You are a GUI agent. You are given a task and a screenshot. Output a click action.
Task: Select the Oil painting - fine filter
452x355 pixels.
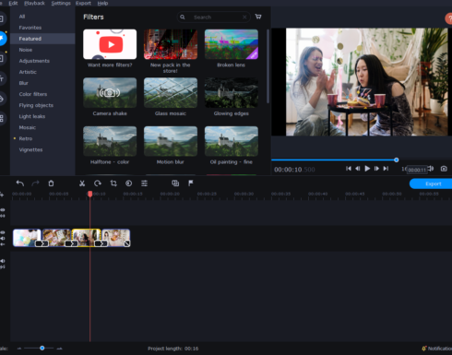232,141
